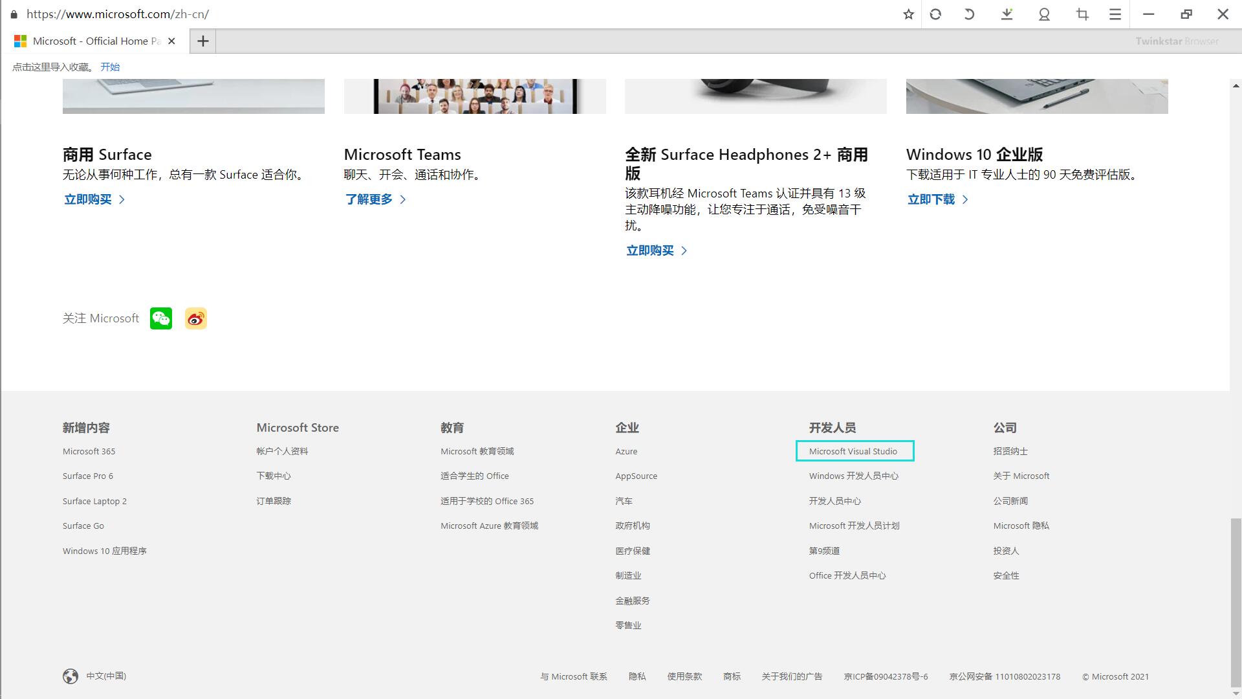This screenshot has height=699, width=1242.
Task: Click the browser extensions icon
Action: click(x=1082, y=14)
